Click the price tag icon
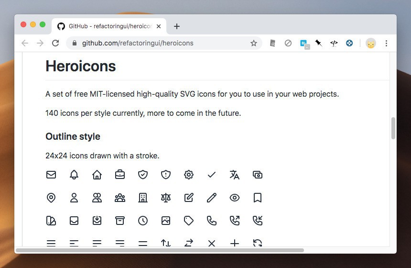 (x=189, y=221)
